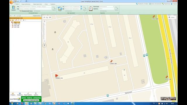Click the route planner icon
Screen dimensions: 187x105
pyautogui.click(x=60, y=9)
